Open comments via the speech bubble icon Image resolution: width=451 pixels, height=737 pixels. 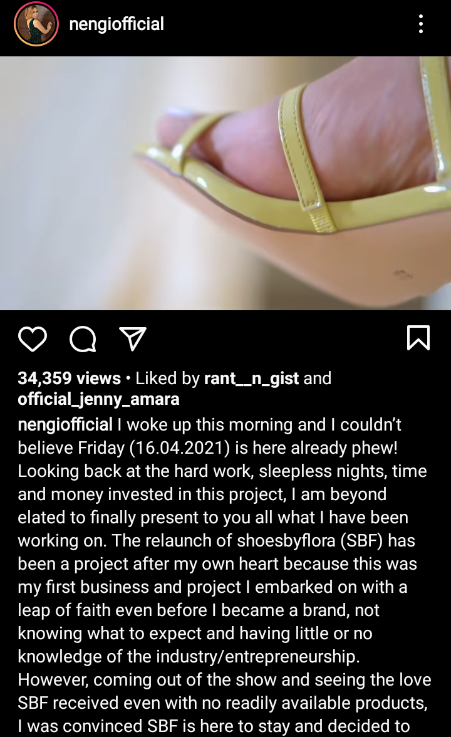pyautogui.click(x=83, y=339)
